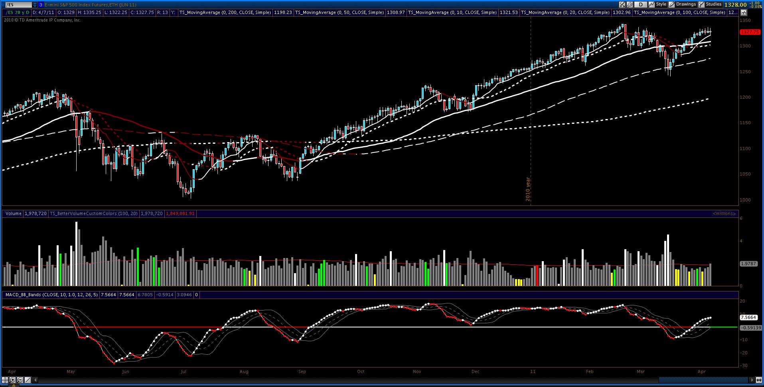Select the 200-period TS_MovingAverage study label
Screen dimensions: 764x387
point(225,12)
